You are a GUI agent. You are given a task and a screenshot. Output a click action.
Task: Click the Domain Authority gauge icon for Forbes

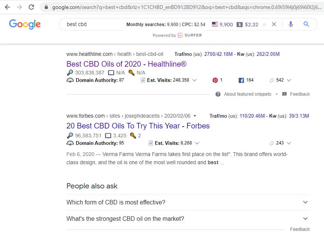pyautogui.click(x=69, y=143)
